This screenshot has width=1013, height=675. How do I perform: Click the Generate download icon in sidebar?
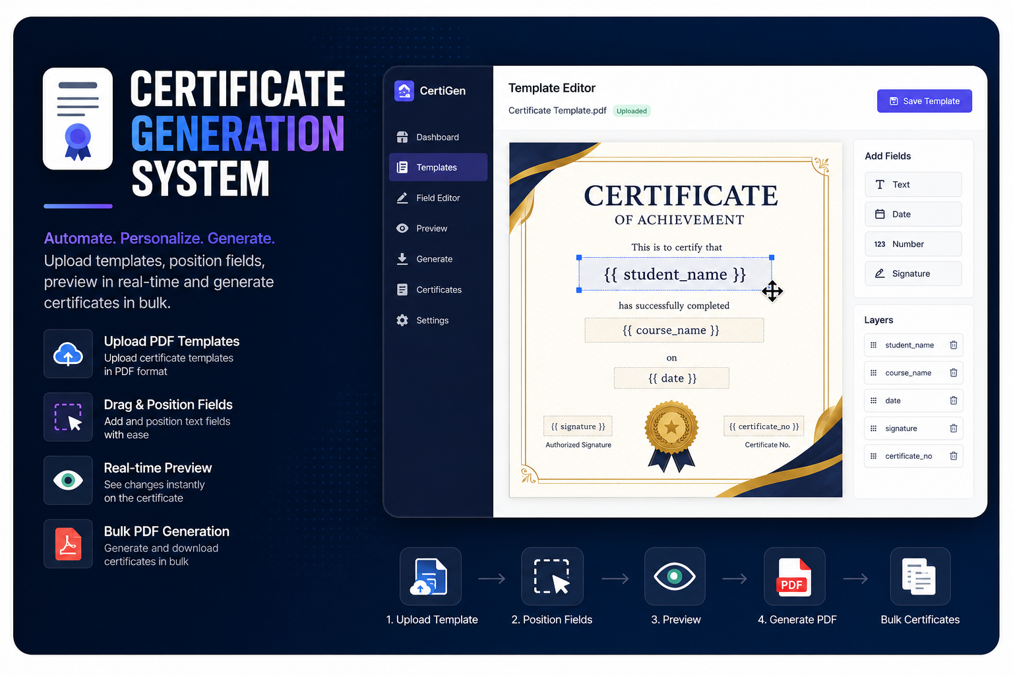click(402, 259)
